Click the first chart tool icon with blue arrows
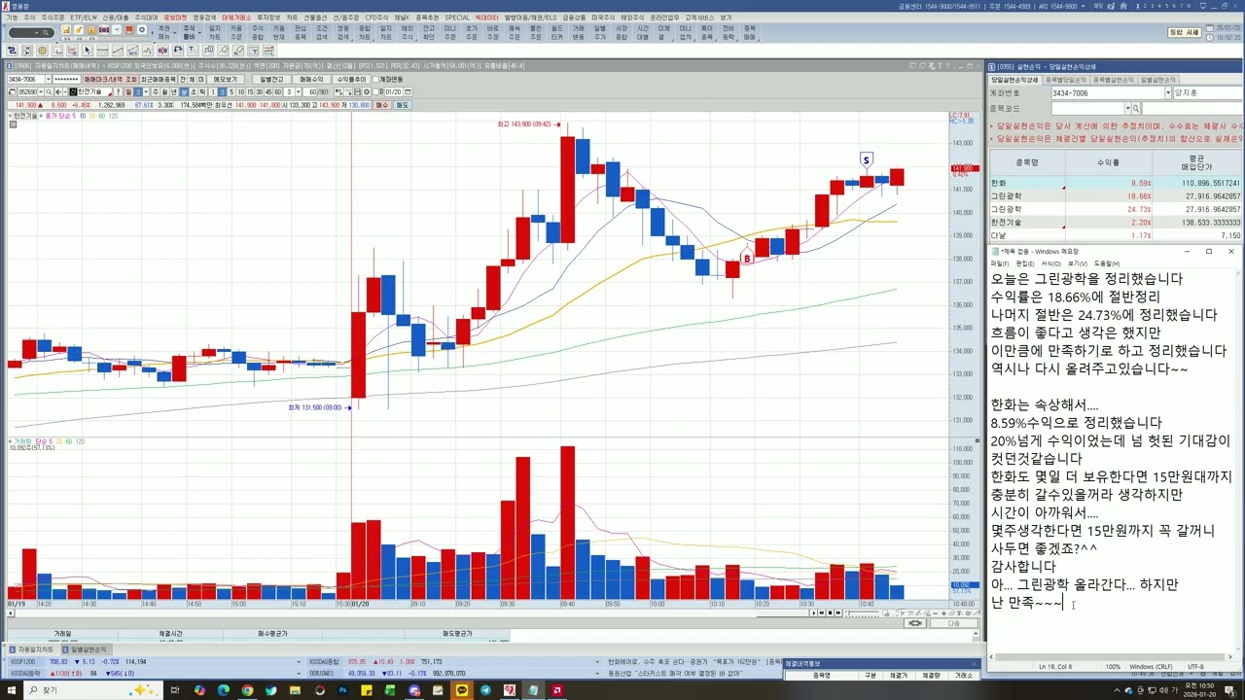The image size is (1245, 700). (12, 51)
